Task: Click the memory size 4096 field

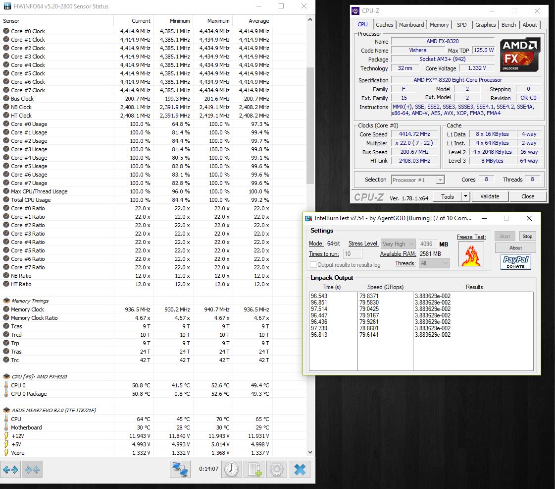Action: [428, 244]
